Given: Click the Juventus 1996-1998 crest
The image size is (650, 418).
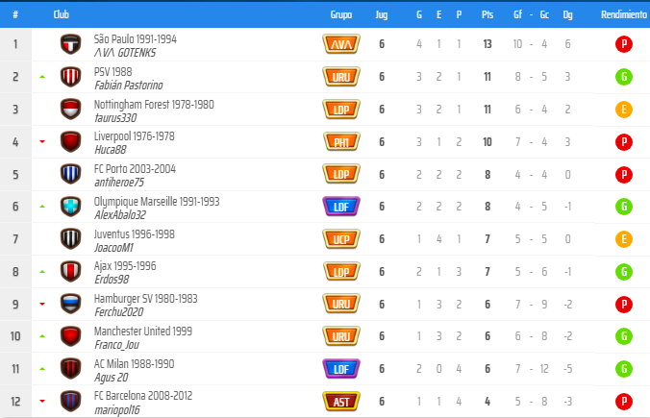Looking at the screenshot, I should (x=70, y=239).
